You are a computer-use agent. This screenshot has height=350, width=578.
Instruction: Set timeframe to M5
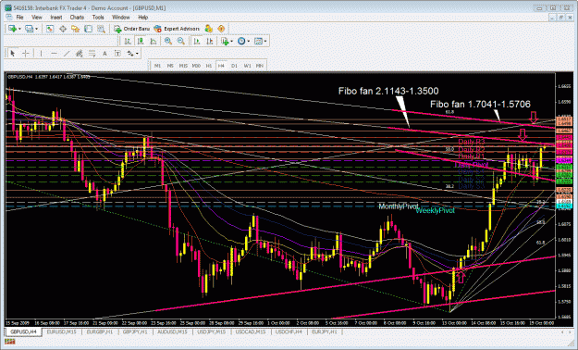tap(170, 66)
